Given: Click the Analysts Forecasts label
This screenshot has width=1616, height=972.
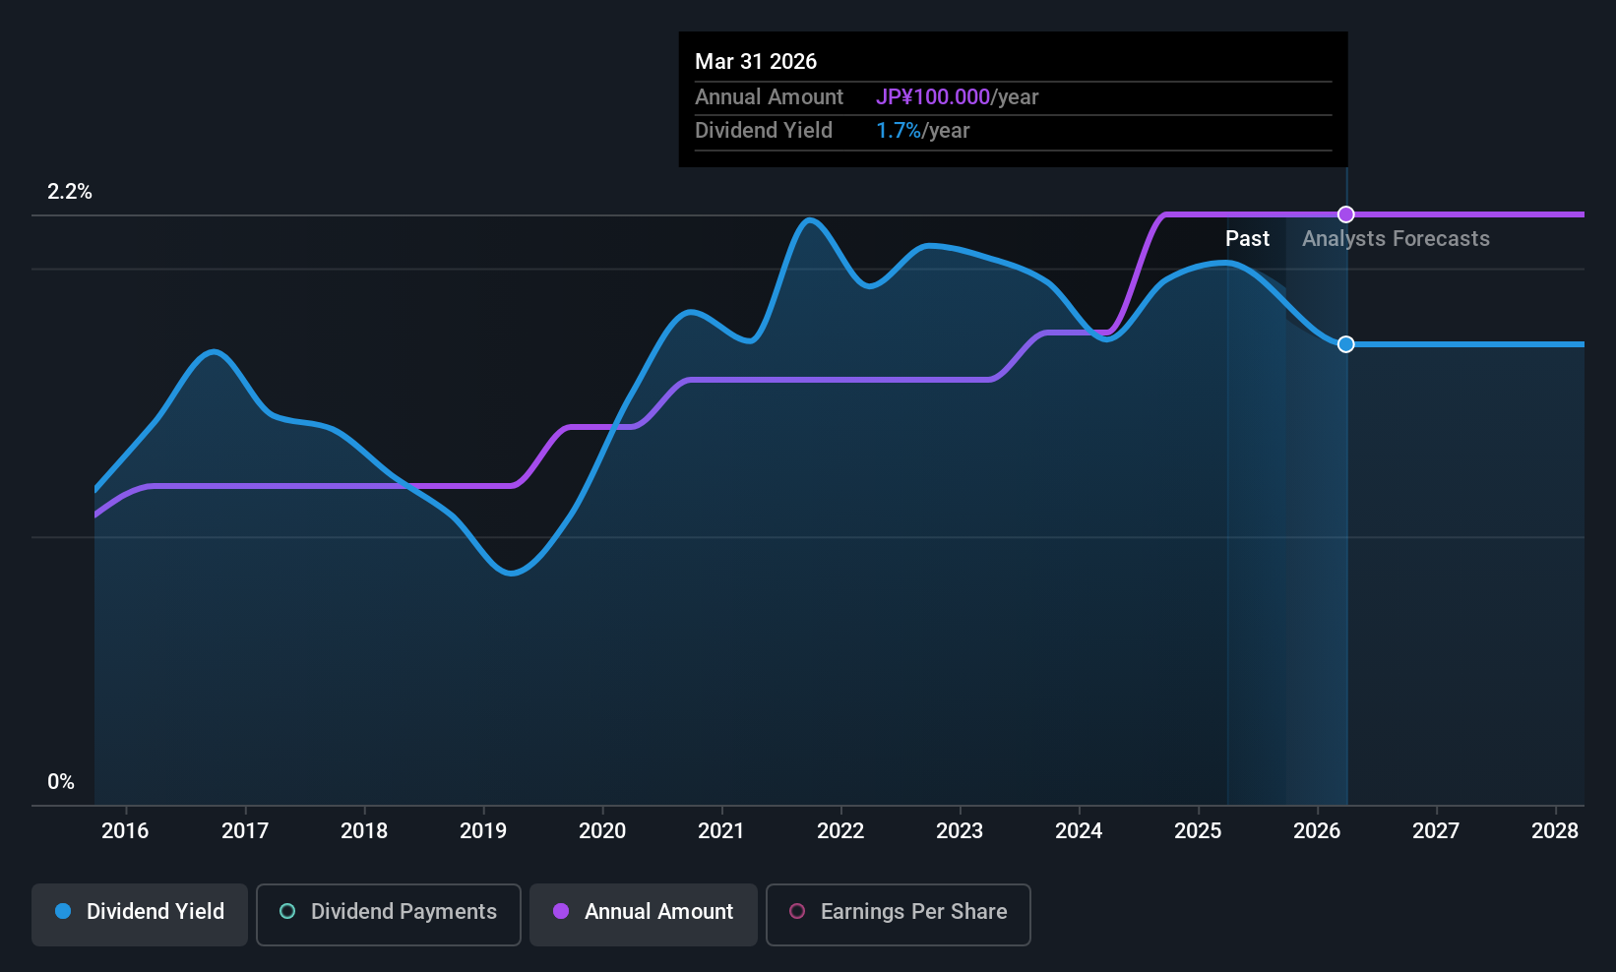Looking at the screenshot, I should (1396, 239).
